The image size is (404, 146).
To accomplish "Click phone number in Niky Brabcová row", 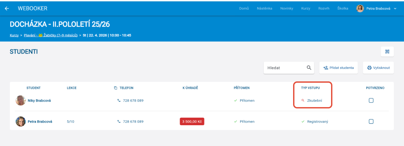I will 133,101.
